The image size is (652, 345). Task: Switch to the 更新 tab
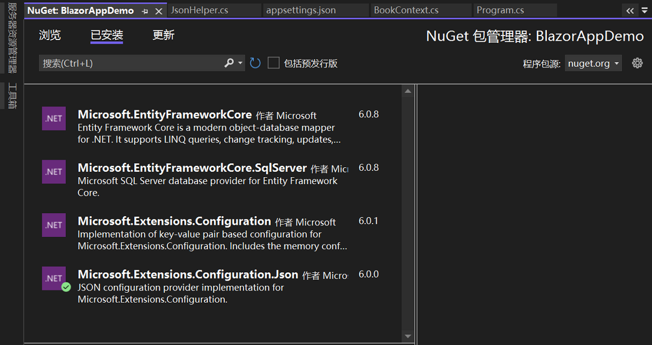(163, 35)
